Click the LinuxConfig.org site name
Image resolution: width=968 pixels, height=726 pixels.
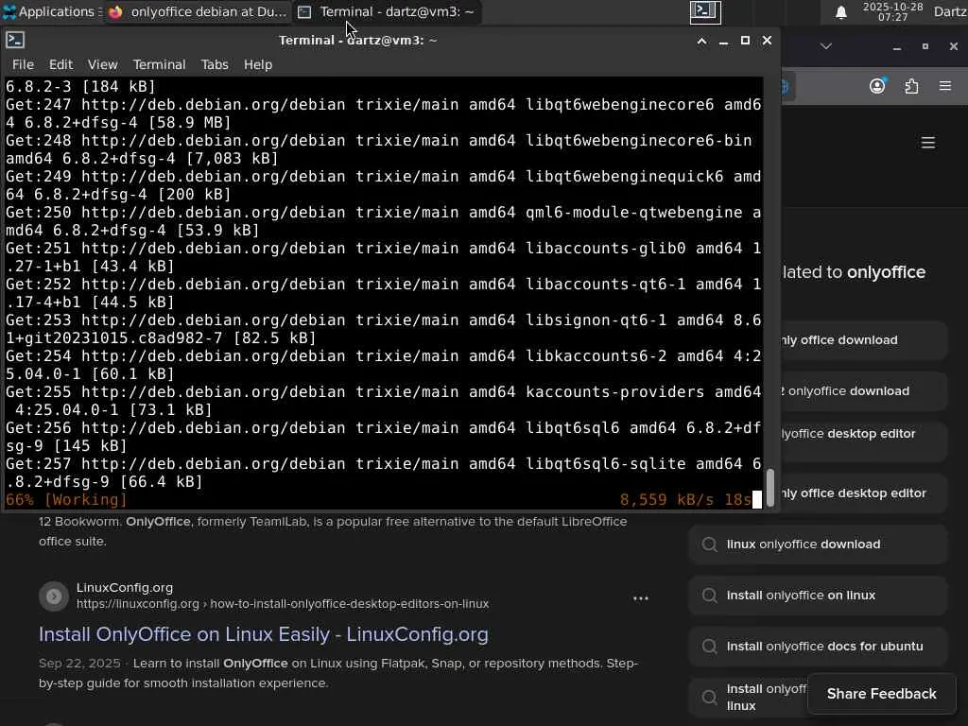coord(125,588)
